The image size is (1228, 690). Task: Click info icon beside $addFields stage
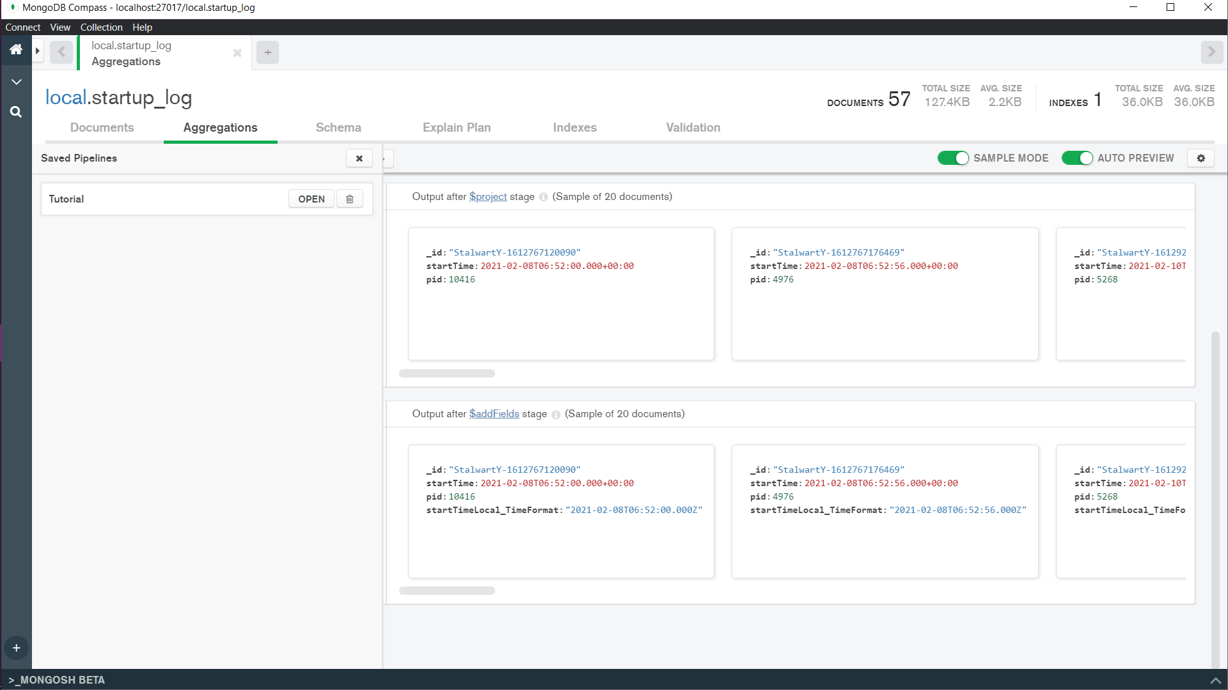point(556,415)
